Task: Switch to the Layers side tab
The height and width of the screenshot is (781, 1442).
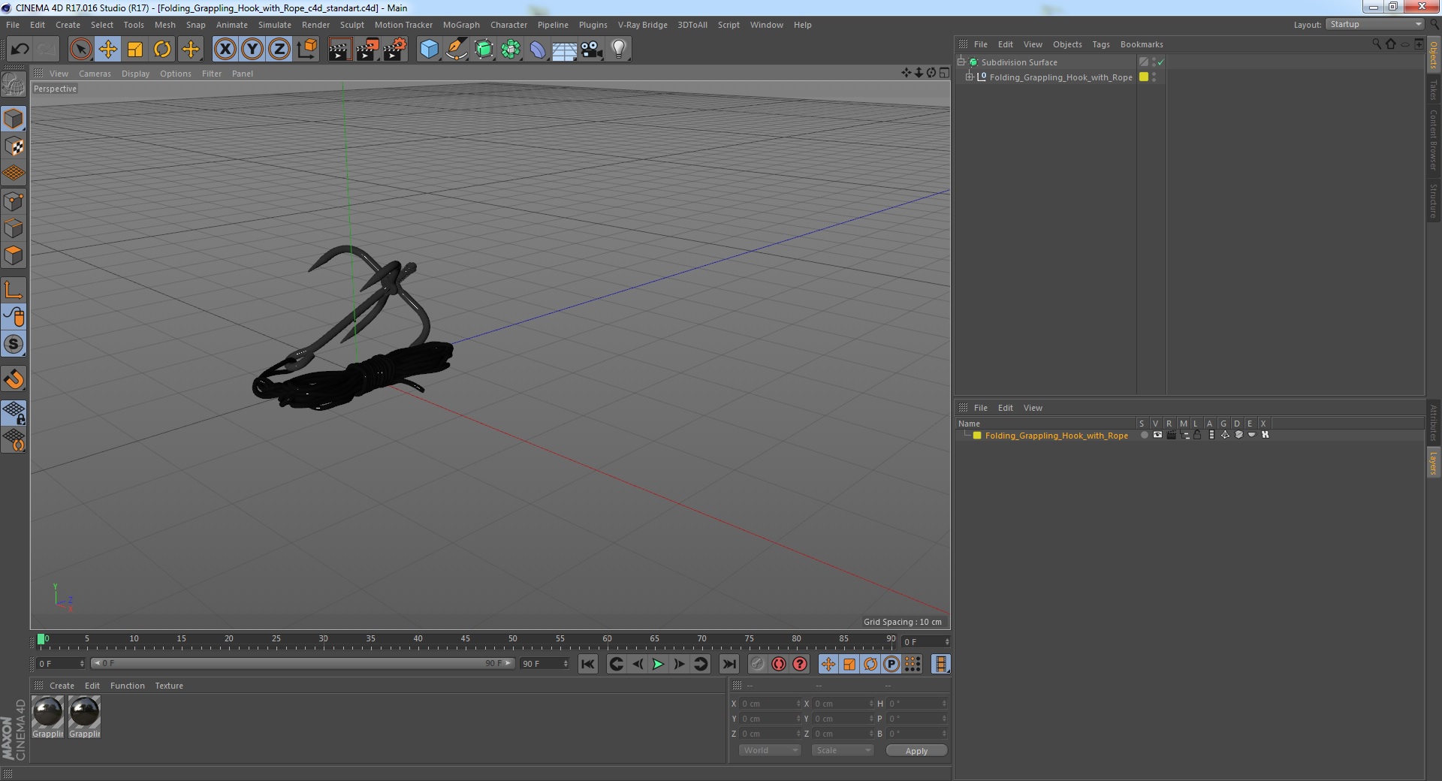Action: tap(1433, 463)
